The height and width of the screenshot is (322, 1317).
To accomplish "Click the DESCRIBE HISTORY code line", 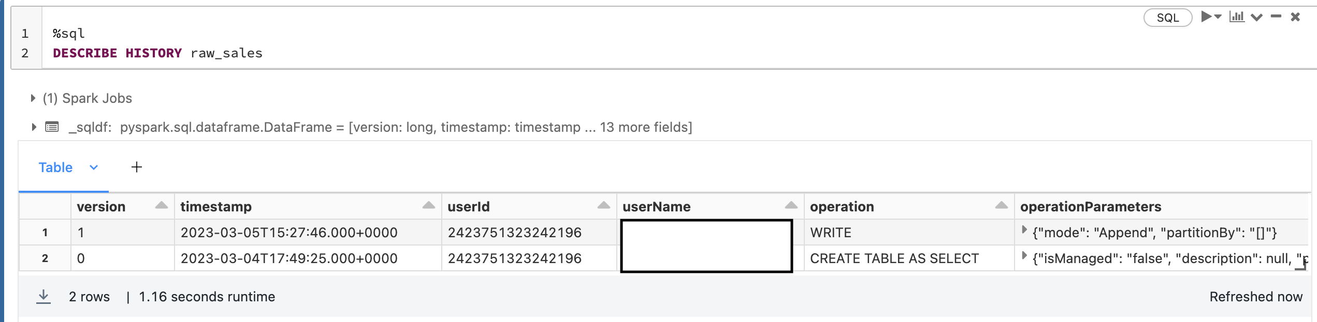I will 157,53.
